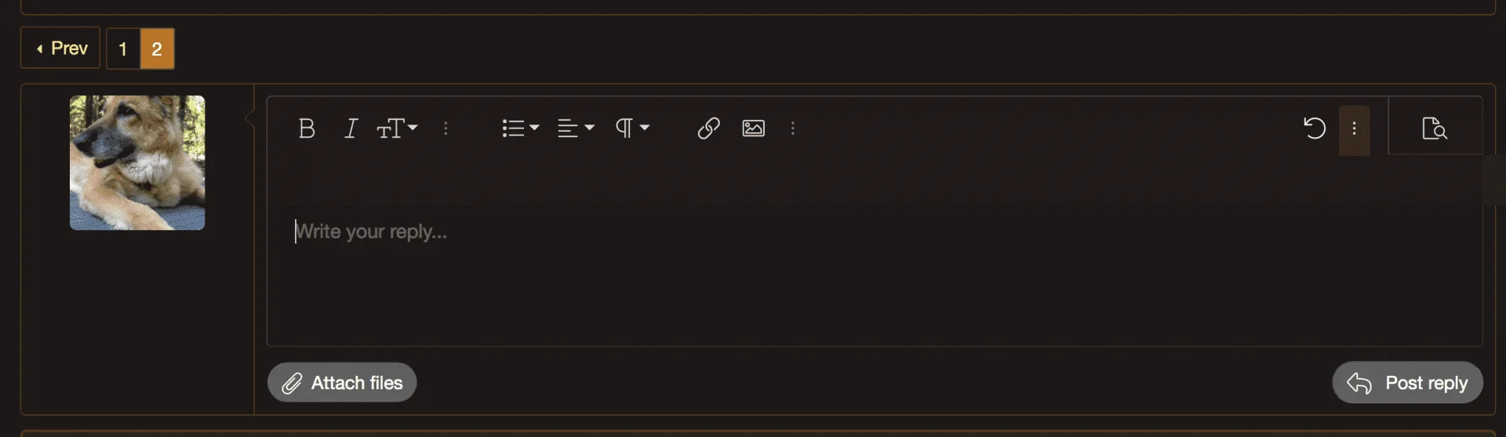Click the undo arrow icon
Viewport: 1506px width, 437px height.
coord(1314,128)
